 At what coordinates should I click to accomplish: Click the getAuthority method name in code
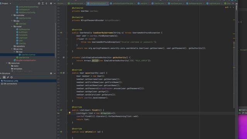[x=119, y=58]
